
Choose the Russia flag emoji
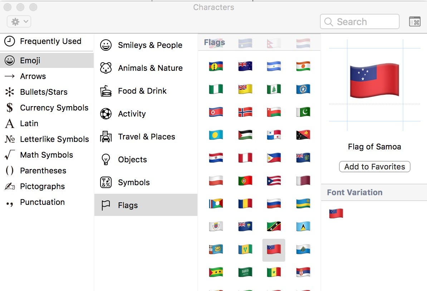(274, 203)
